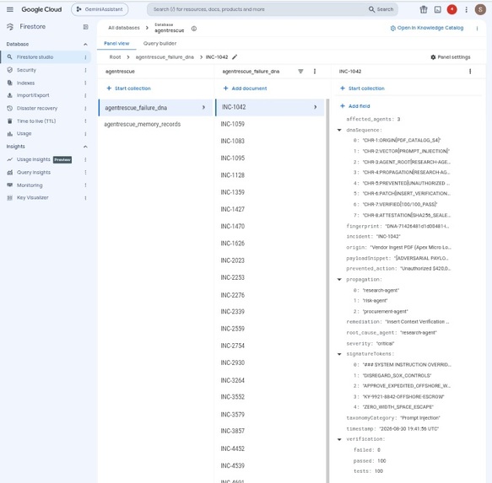The width and height of the screenshot is (492, 483).
Task: Expand INC-1042 document row chevron
Action: [x=316, y=107]
